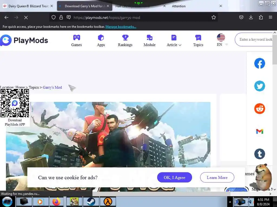Open the Firefox hamburger menu
The height and width of the screenshot is (207, 277).
[x=271, y=17]
